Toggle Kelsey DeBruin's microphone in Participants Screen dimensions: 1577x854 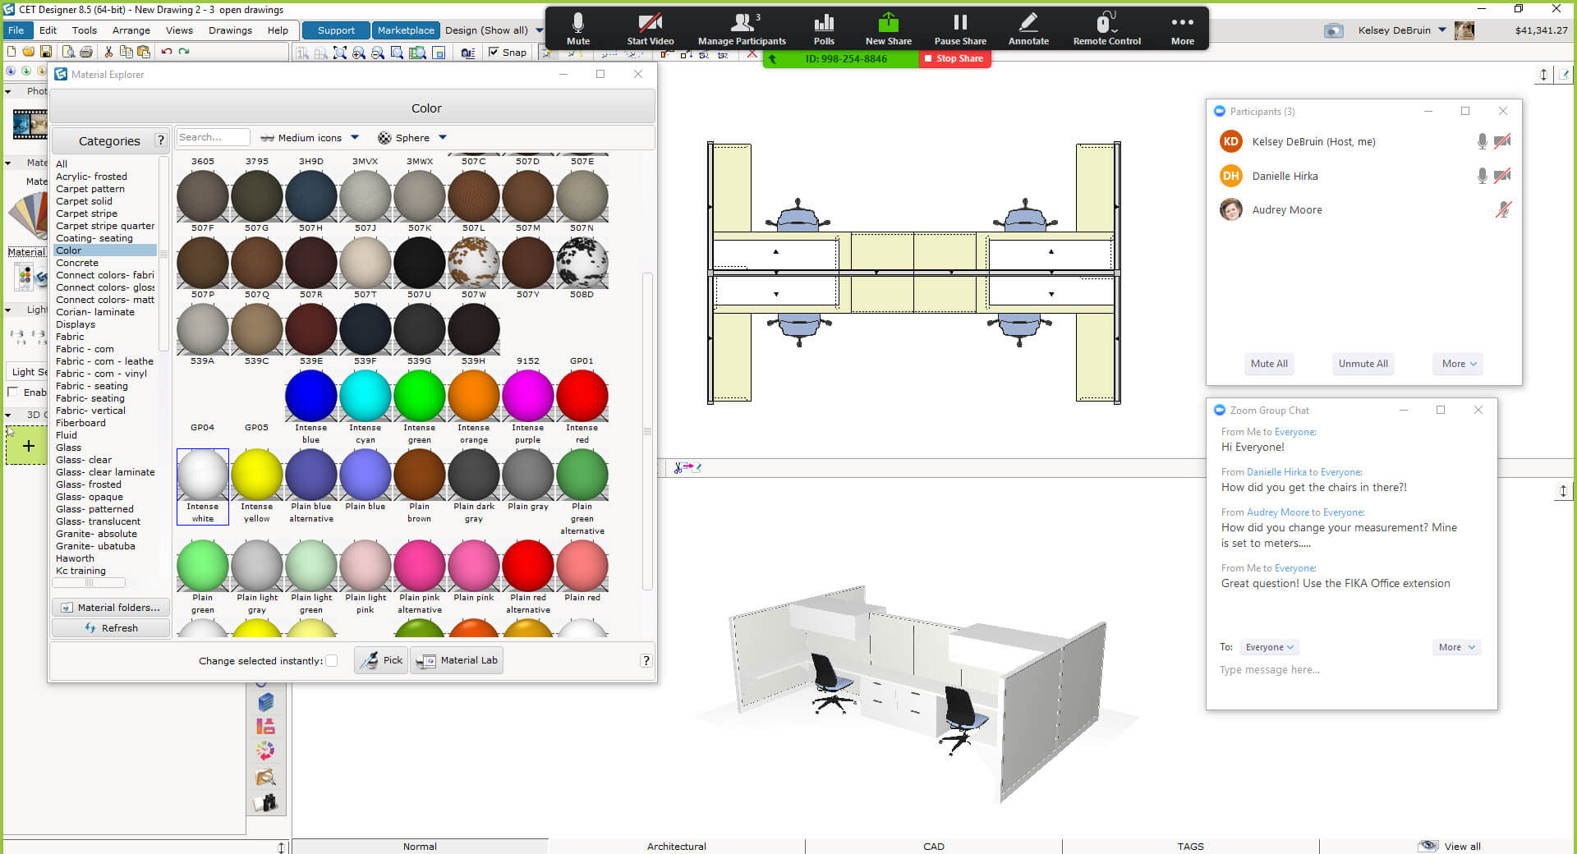(1482, 141)
